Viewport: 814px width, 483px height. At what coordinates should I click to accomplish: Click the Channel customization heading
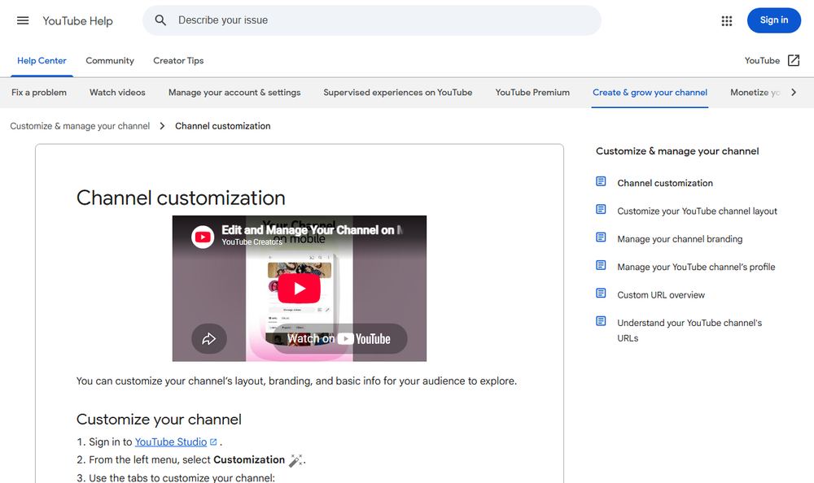(181, 198)
